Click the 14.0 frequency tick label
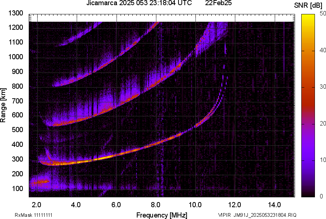The width and height of the screenshot is (326, 219). tap(274, 205)
